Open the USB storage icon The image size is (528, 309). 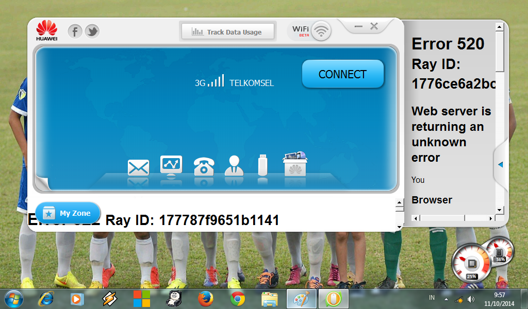pyautogui.click(x=262, y=165)
